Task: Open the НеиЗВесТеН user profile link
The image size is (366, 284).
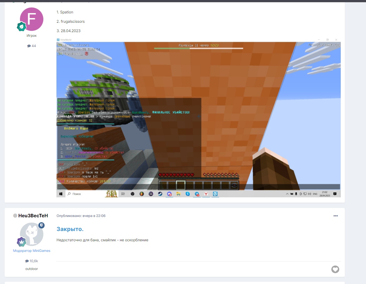Action: [33, 216]
